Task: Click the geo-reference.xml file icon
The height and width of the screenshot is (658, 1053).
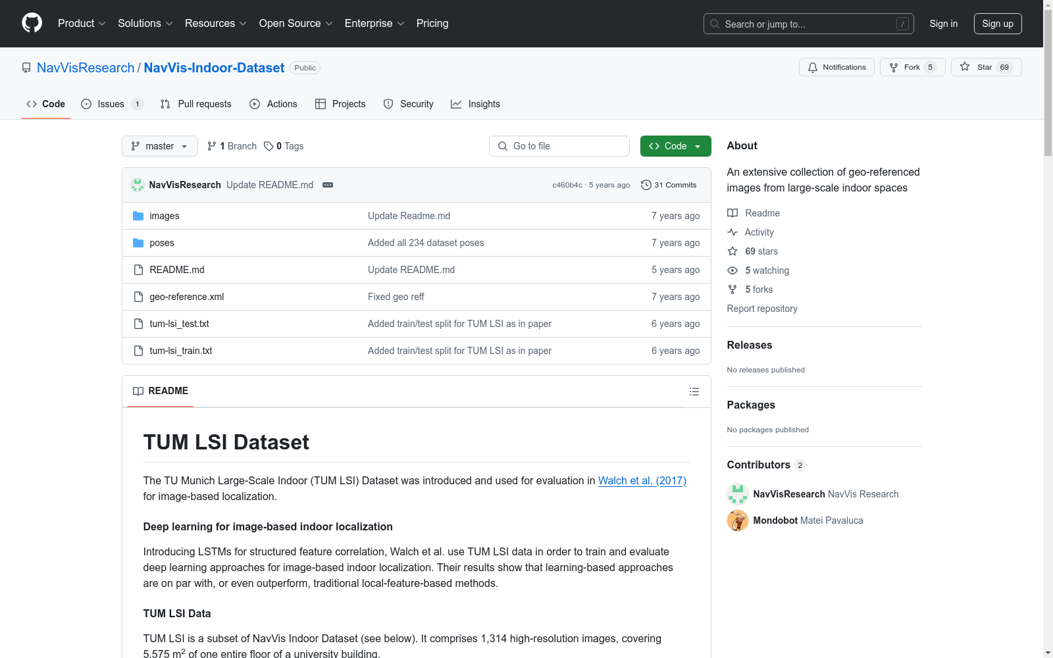Action: tap(138, 297)
